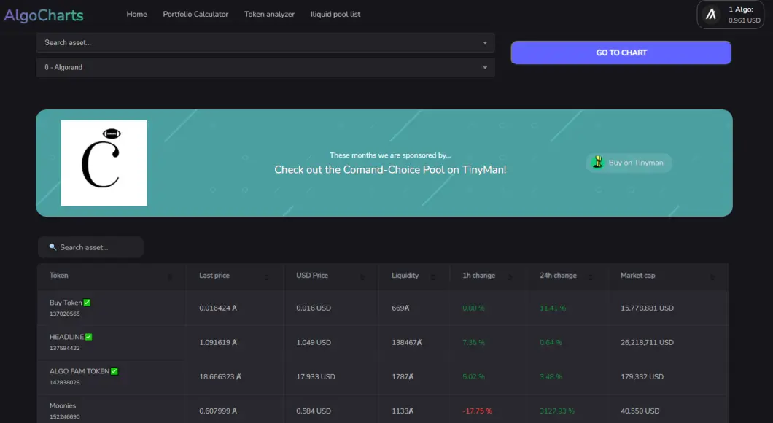Click the Choice coin sponsor logo
Viewport: 773px width, 423px height.
tap(104, 163)
